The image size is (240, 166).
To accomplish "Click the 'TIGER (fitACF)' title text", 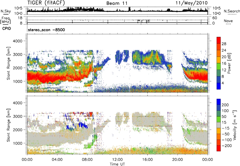I will click(x=46, y=3).
